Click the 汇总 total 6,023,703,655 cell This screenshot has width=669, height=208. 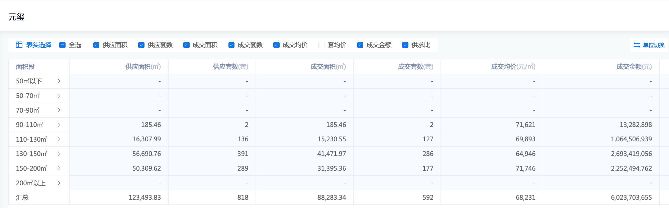point(631,197)
